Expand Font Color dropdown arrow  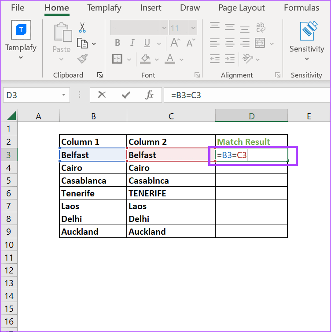pyautogui.click(x=181, y=60)
